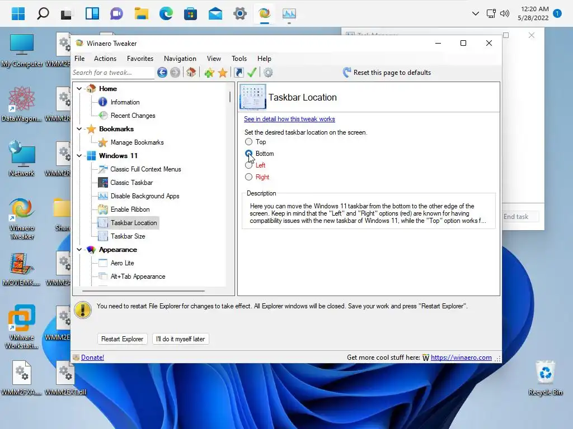573x429 pixels.
Task: Click End task in Task Manager window
Action: pos(515,217)
